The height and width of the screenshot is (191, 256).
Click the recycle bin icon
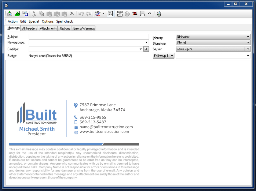[159, 14]
